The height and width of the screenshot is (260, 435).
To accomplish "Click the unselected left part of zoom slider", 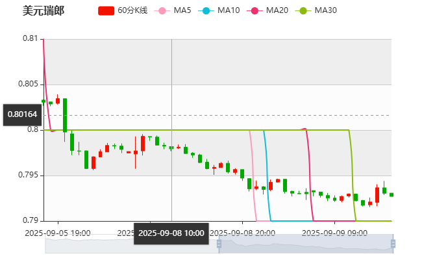I will point(132,244).
